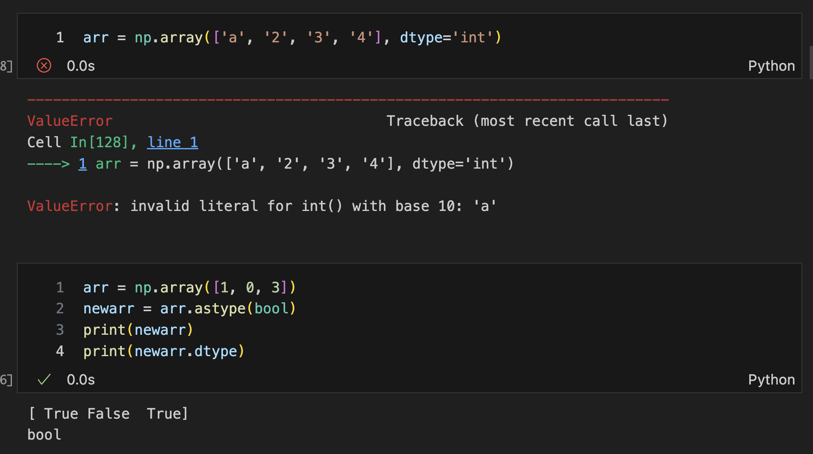813x454 pixels.
Task: Open the 'line 1' traceback link
Action: [x=172, y=142]
